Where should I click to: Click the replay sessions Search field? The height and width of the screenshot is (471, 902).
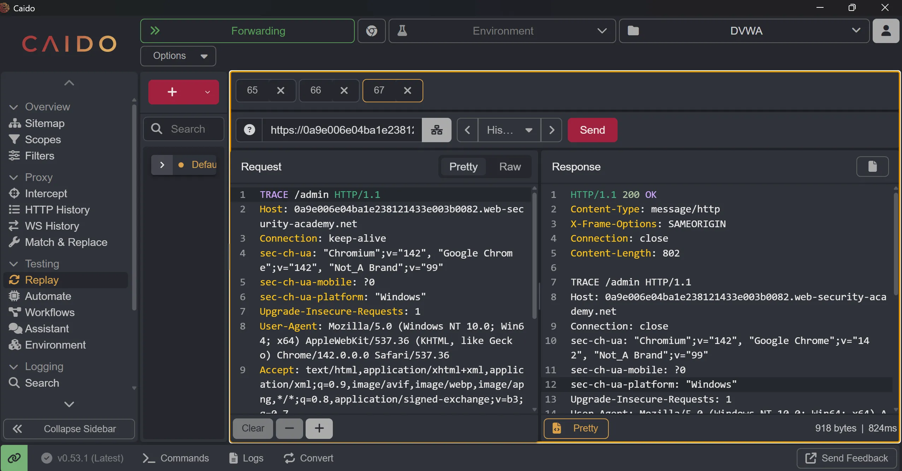coord(188,129)
